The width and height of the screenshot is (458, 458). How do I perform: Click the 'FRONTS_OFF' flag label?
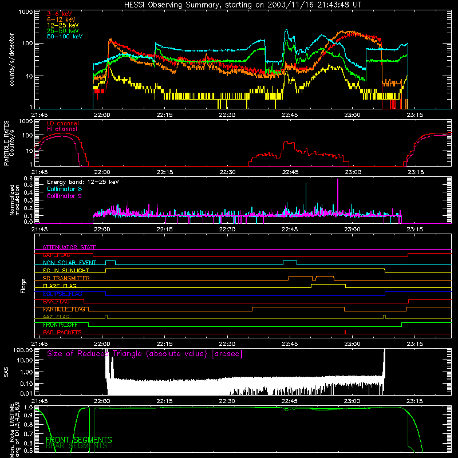coord(60,325)
